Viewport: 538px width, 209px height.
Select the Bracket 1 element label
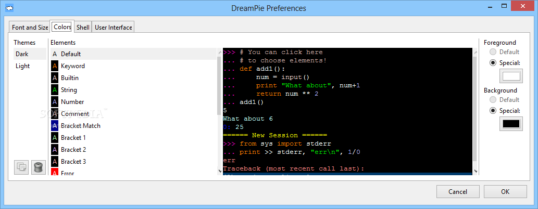[x=73, y=138]
